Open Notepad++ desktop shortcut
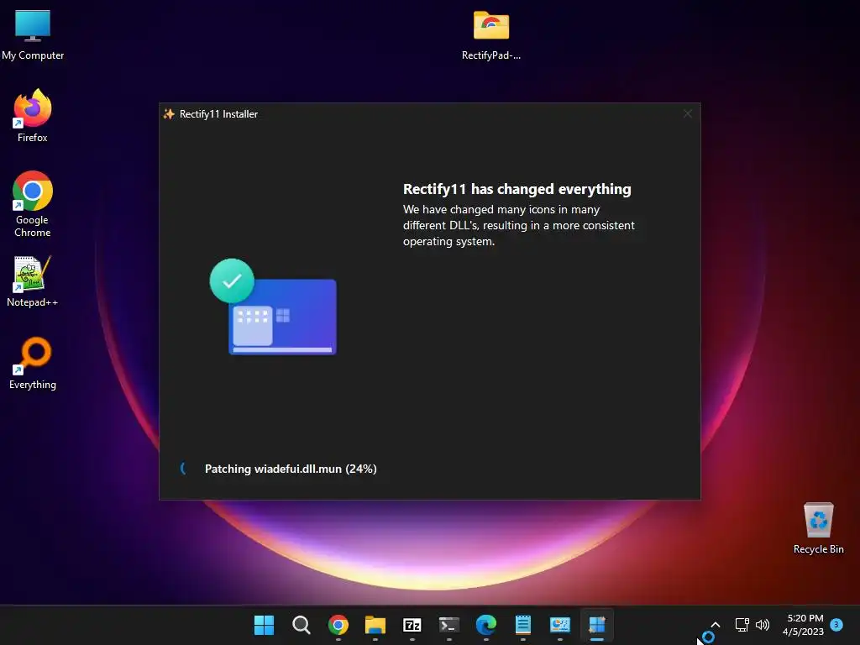The width and height of the screenshot is (860, 645). click(33, 282)
